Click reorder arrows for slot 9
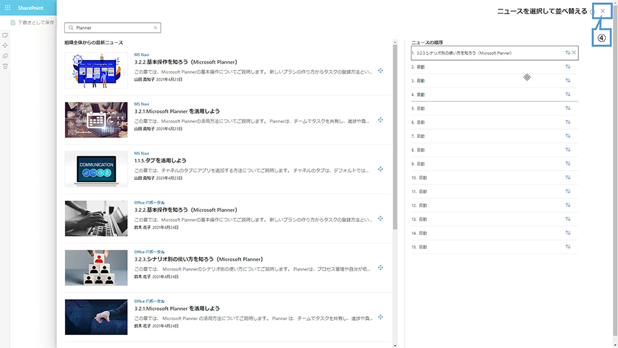The width and height of the screenshot is (618, 348). (567, 164)
